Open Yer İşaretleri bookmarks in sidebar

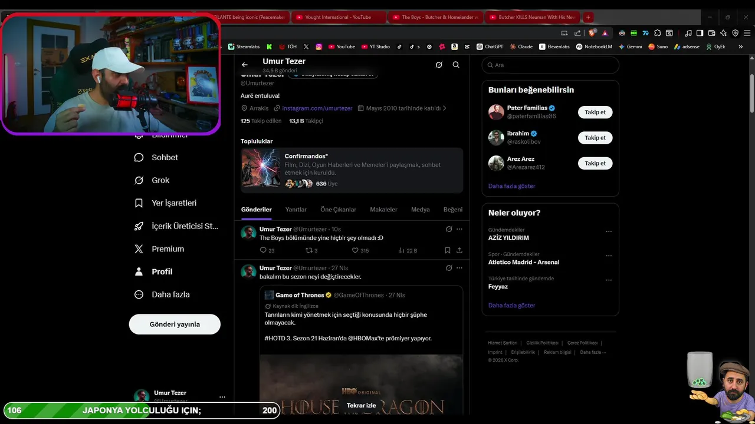[166, 203]
